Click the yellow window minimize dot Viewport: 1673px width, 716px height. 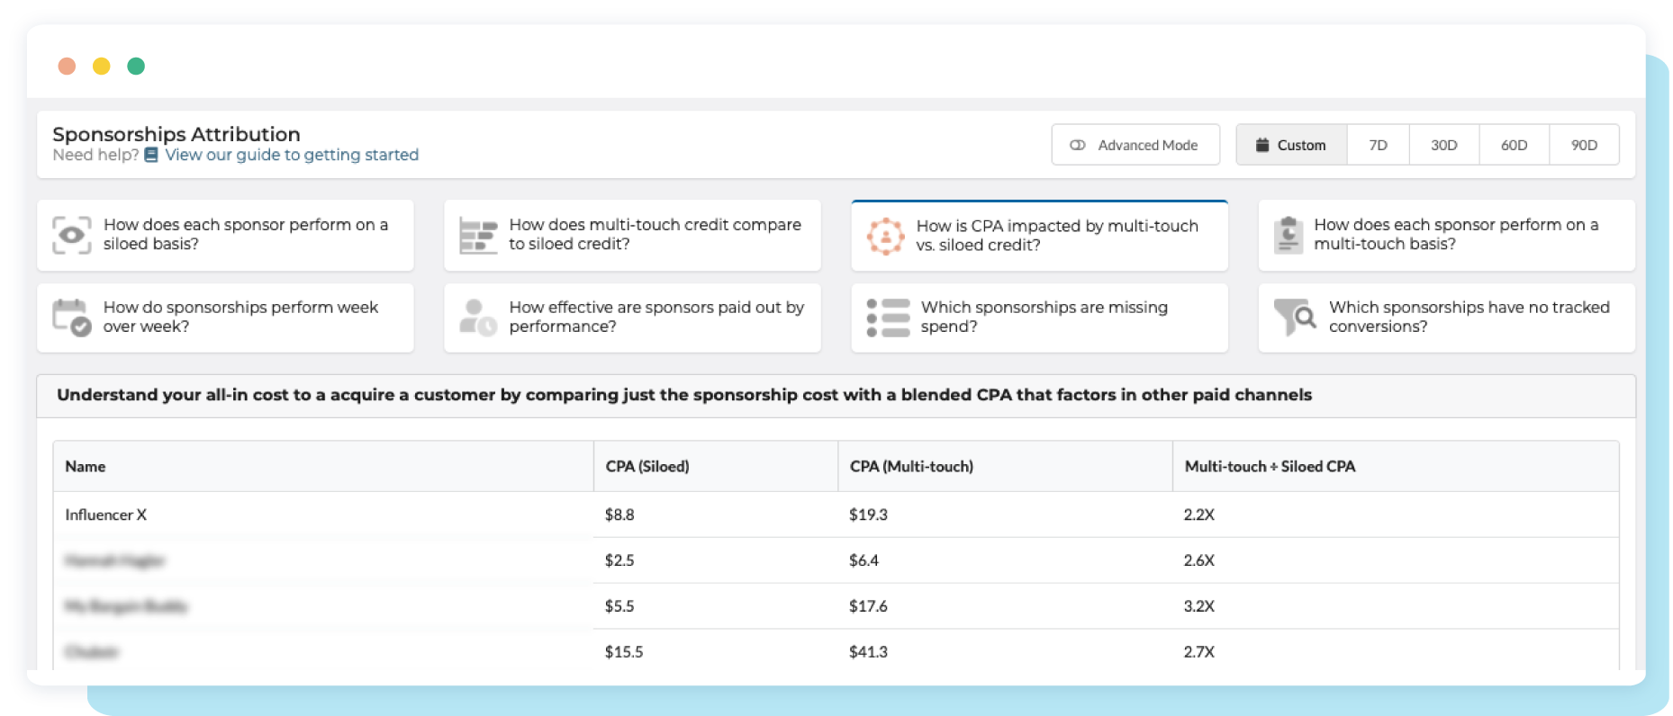(102, 66)
